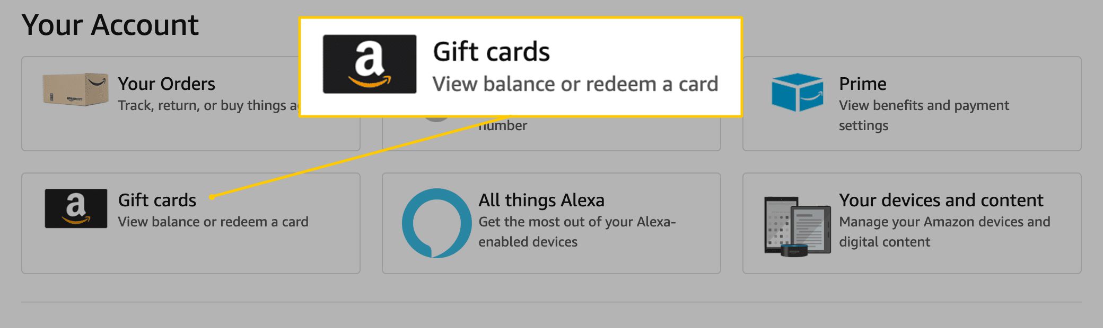Click the highlighted Gift cards callout banner
Image resolution: width=1103 pixels, height=328 pixels.
pos(520,66)
